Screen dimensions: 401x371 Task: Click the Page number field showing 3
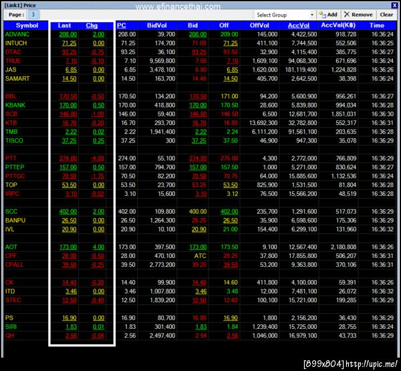[x=33, y=15]
